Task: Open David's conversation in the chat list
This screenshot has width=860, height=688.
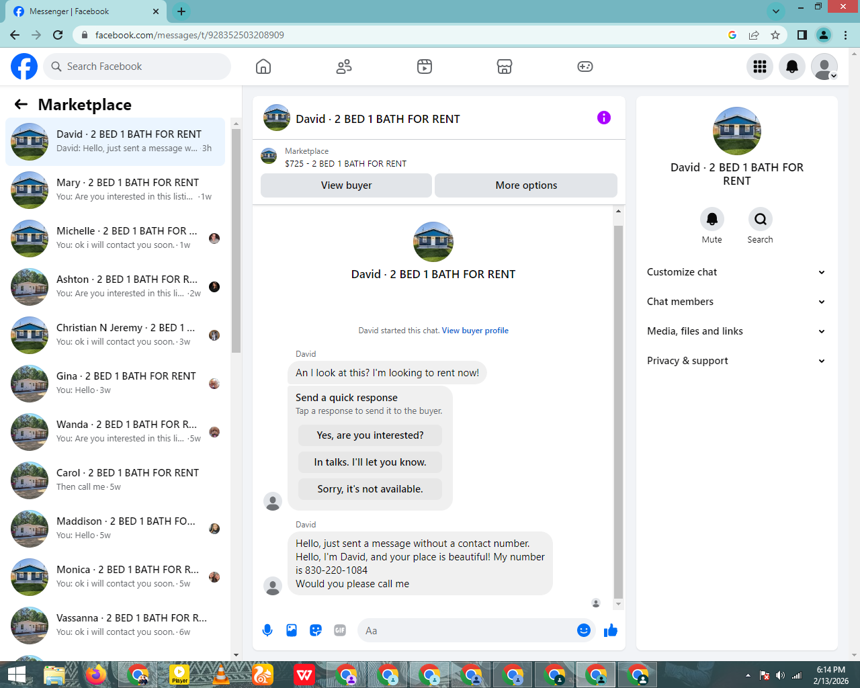Action: [115, 142]
